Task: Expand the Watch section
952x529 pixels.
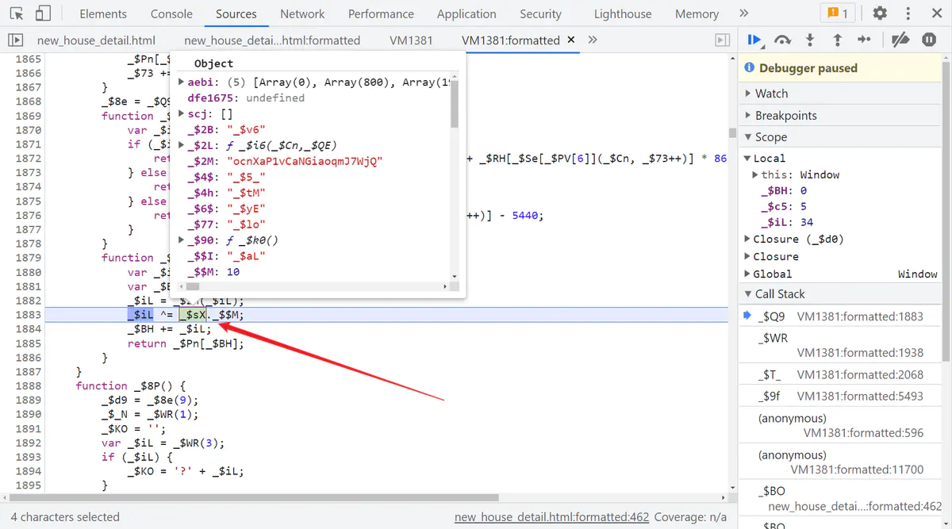Action: click(771, 94)
